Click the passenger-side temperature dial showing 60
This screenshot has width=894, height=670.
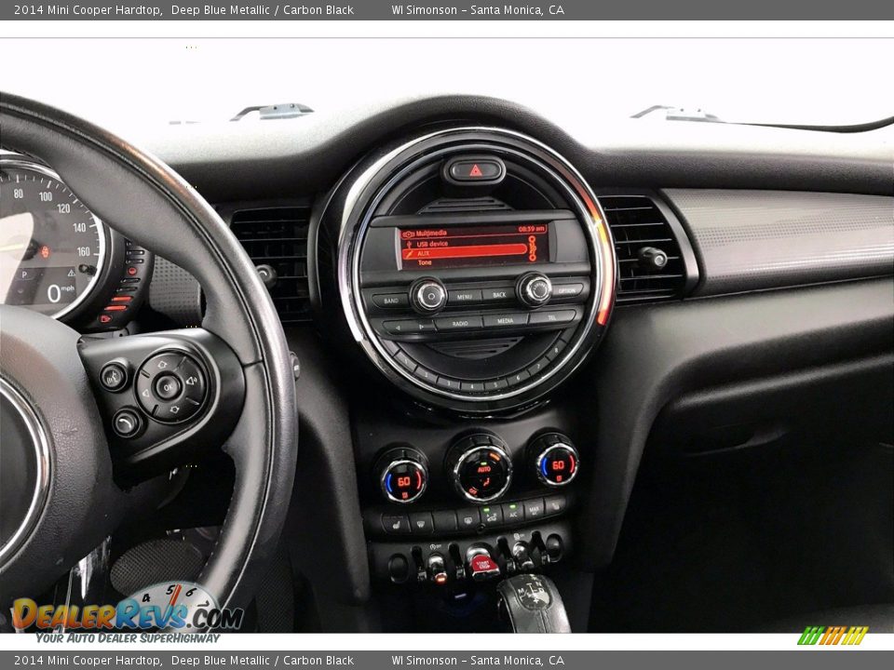pos(557,464)
